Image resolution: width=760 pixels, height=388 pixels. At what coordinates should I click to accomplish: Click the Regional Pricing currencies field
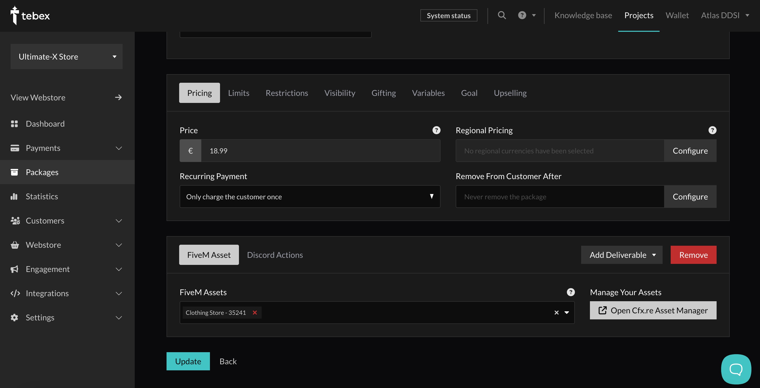pos(560,150)
